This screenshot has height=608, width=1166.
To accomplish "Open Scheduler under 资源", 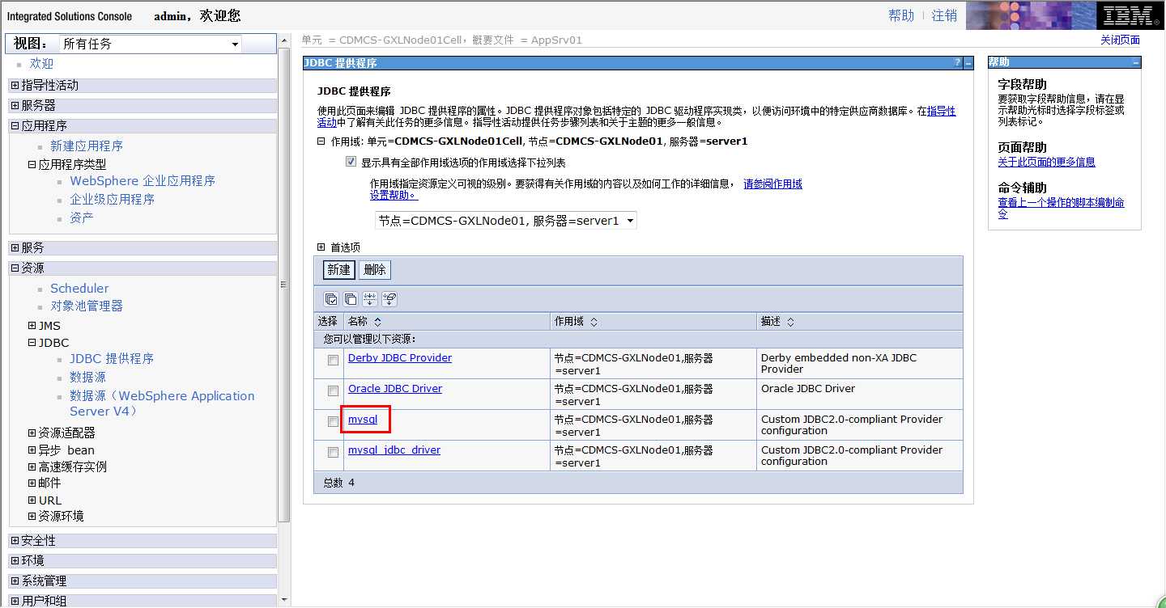I will 79,288.
